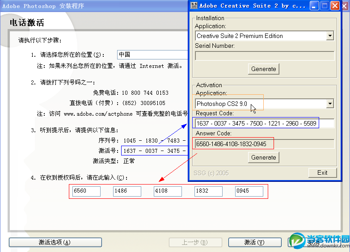Minimize the Adobe Creative Suite 2 keygen window
Image resolution: width=350 pixels, height=252 pixels.
click(x=314, y=5)
